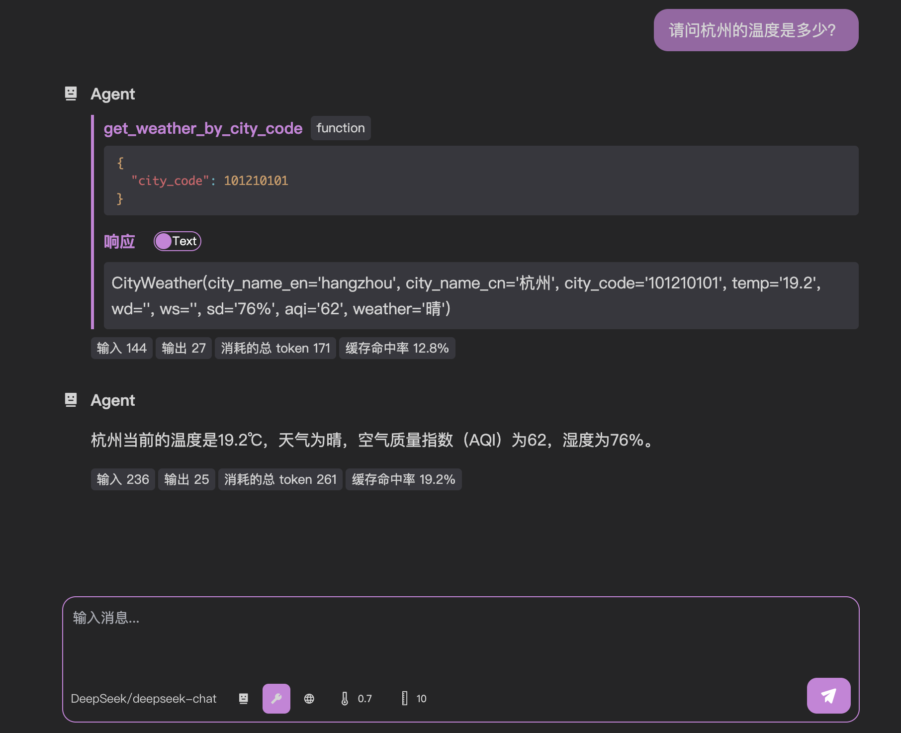Click the second Agent avatar icon
The width and height of the screenshot is (901, 733).
pos(71,399)
